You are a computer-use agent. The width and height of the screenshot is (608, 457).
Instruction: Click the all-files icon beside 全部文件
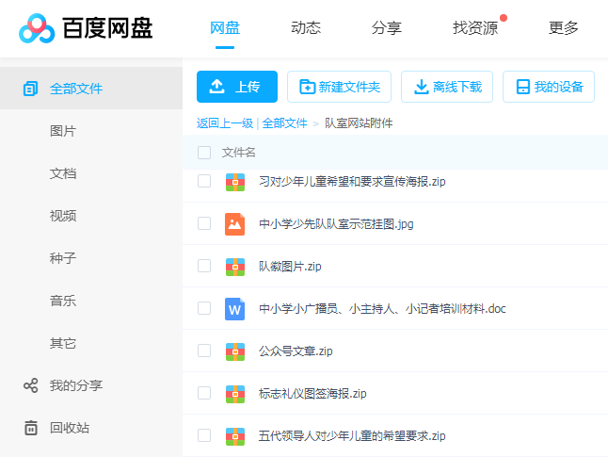tap(31, 89)
